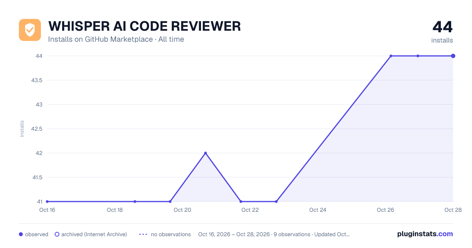The height and width of the screenshot is (248, 472).
Task: Click the data point just after Oct 18
Action: click(x=135, y=202)
